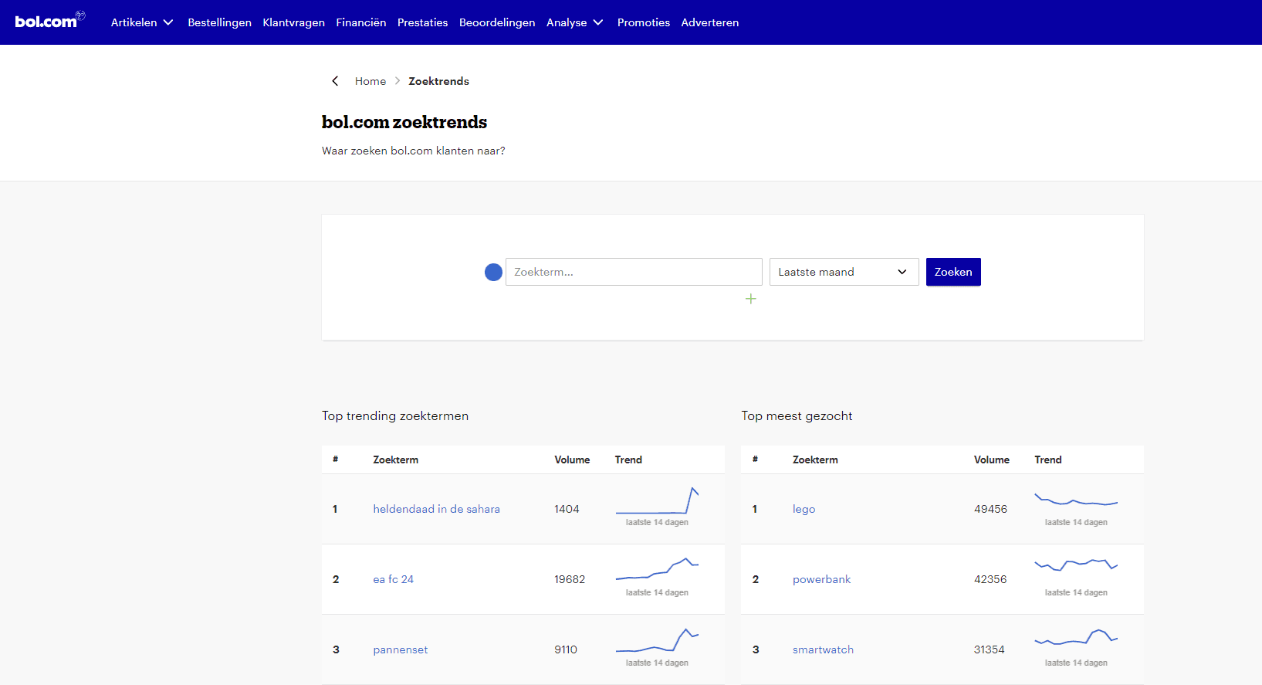
Task: Click trend sparkline for ea fc 24
Action: coord(657,569)
